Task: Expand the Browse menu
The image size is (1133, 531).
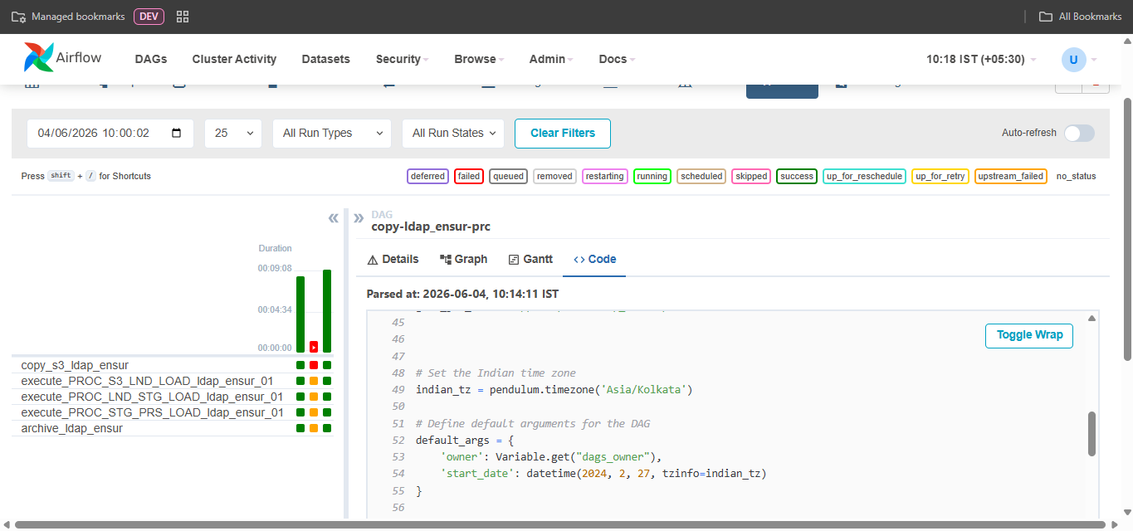Action: 480,60
